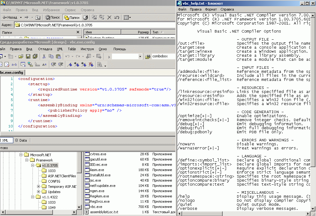The height and width of the screenshot is (216, 316).
Task: Open the Views dropdown in Explorer toolbar
Action: coord(127,18)
